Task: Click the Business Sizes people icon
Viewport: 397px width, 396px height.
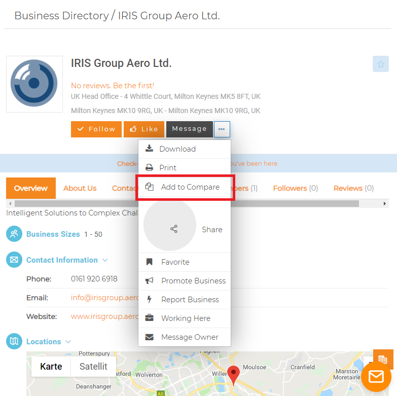Action: (14, 234)
